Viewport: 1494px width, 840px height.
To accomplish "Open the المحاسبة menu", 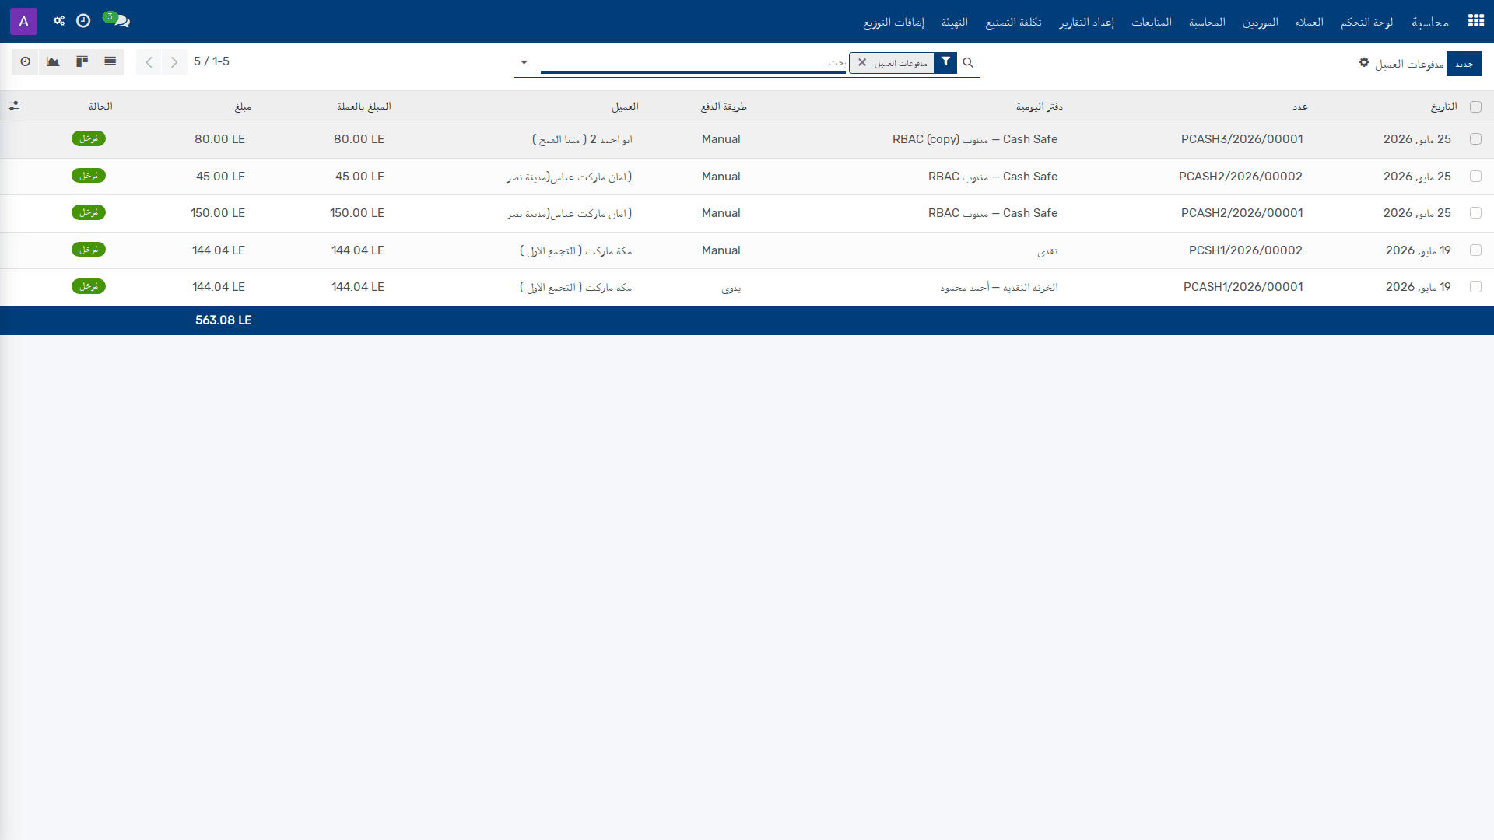I will click(1207, 22).
